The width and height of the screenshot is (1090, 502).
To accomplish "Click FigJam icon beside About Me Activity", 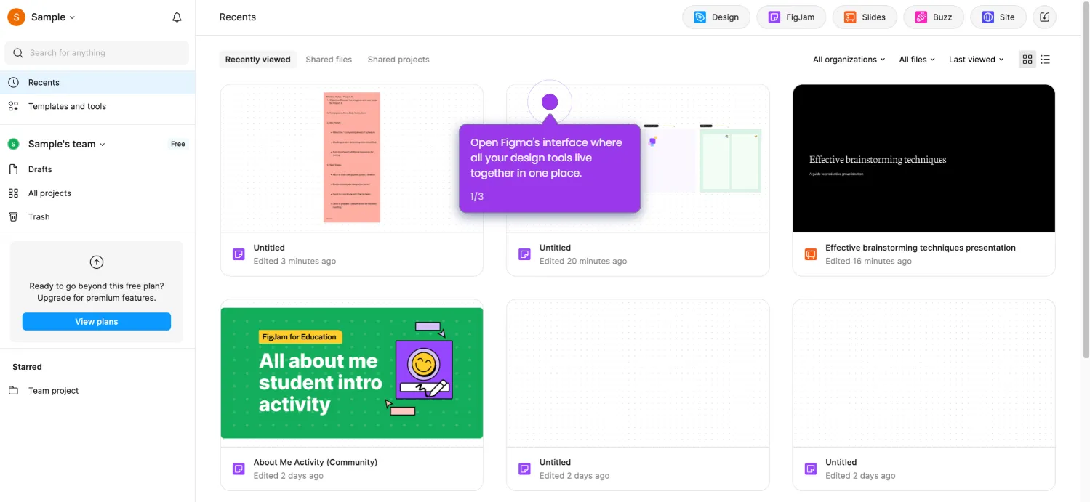I will (239, 469).
